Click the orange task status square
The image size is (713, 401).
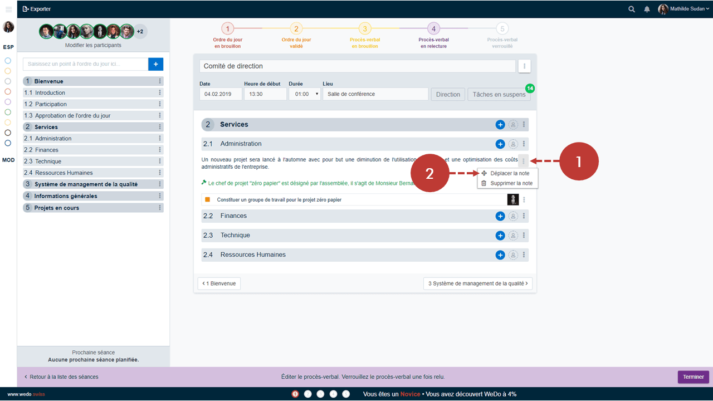click(207, 199)
